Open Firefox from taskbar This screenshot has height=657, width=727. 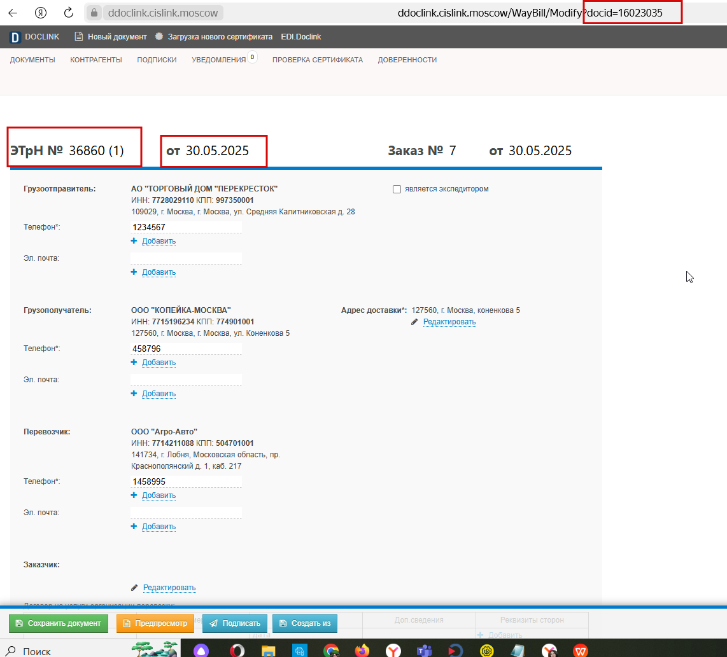(x=362, y=651)
